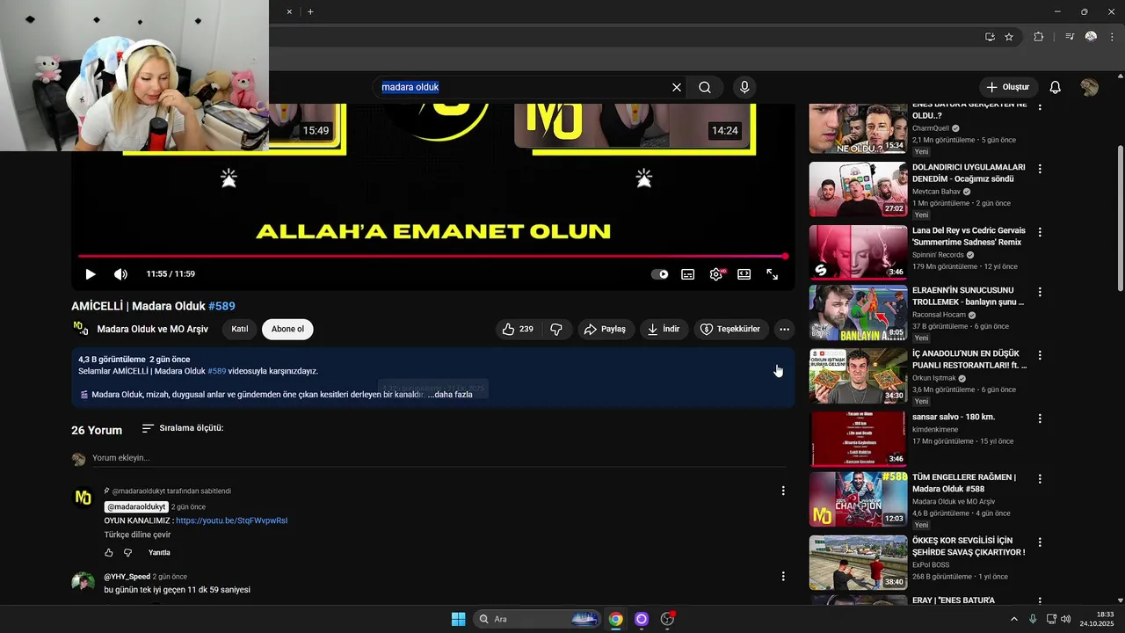Open more actions ellipsis beside Teşekkürler

click(785, 329)
